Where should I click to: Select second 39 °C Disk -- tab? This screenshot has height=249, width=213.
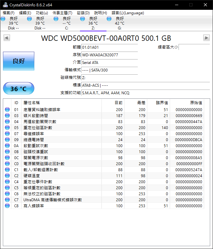click(x=40, y=23)
